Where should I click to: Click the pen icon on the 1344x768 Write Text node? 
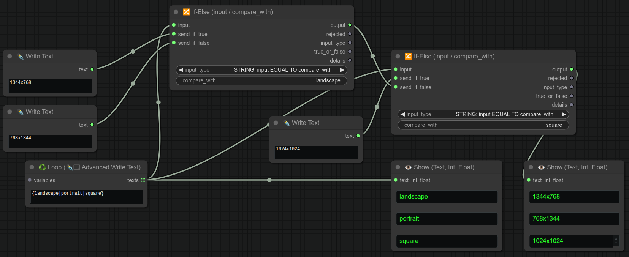click(21, 57)
